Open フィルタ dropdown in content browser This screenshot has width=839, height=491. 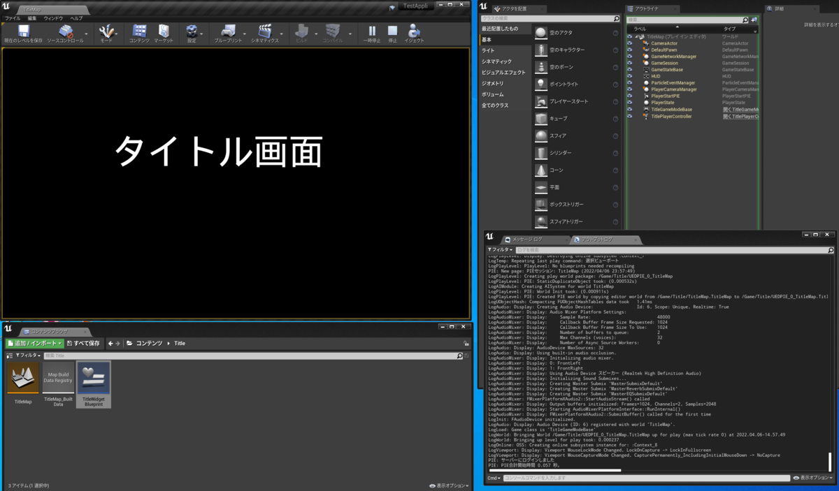point(28,356)
